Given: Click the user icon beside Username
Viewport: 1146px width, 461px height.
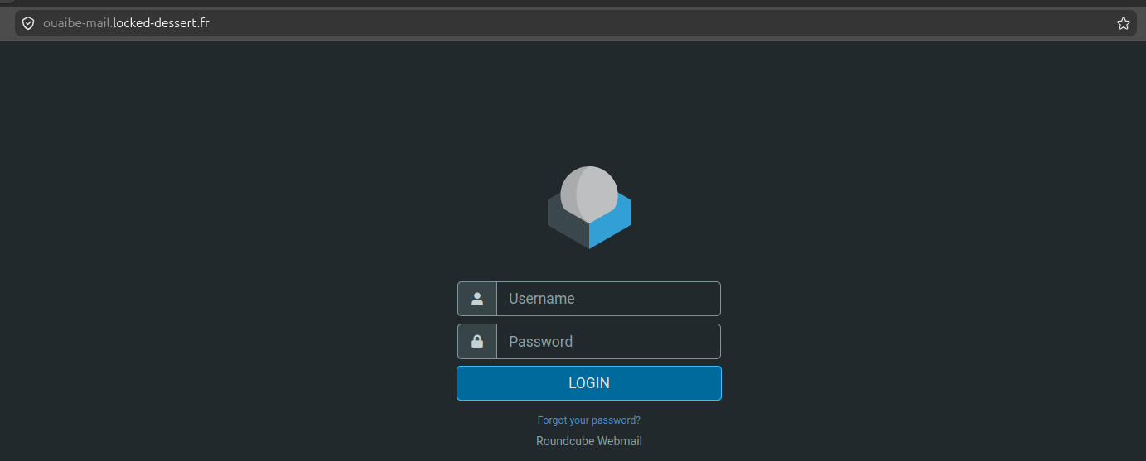Looking at the screenshot, I should (x=477, y=299).
